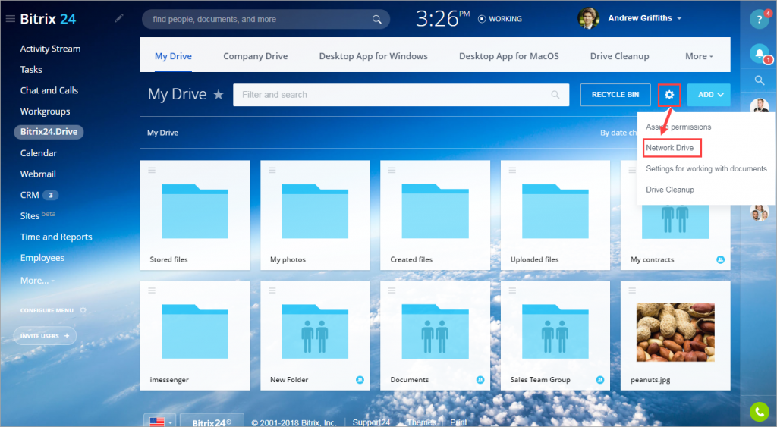Go to Workgroups in sidebar
Viewport: 777px width, 427px height.
tap(45, 111)
